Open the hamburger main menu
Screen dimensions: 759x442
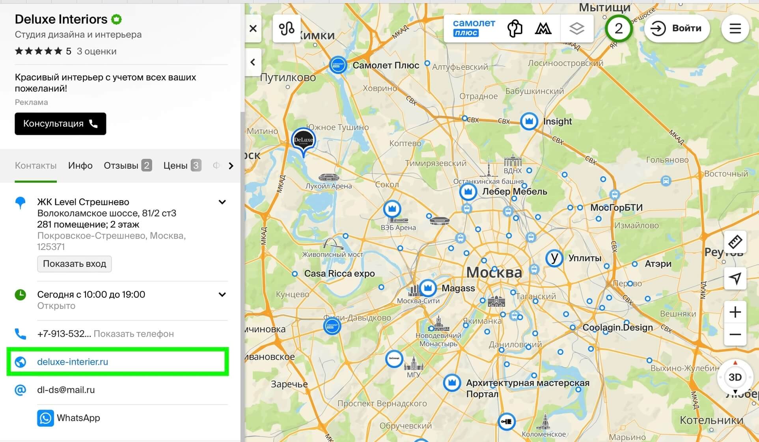pos(735,28)
